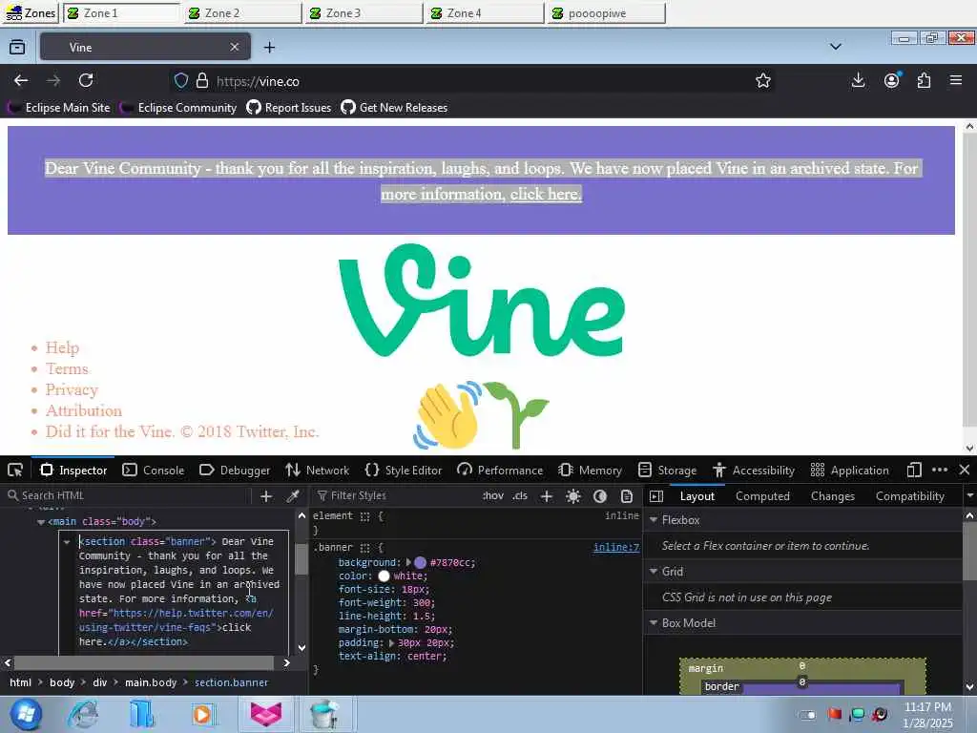977x733 pixels.
Task: Open the Accessibility panel
Action: point(755,470)
